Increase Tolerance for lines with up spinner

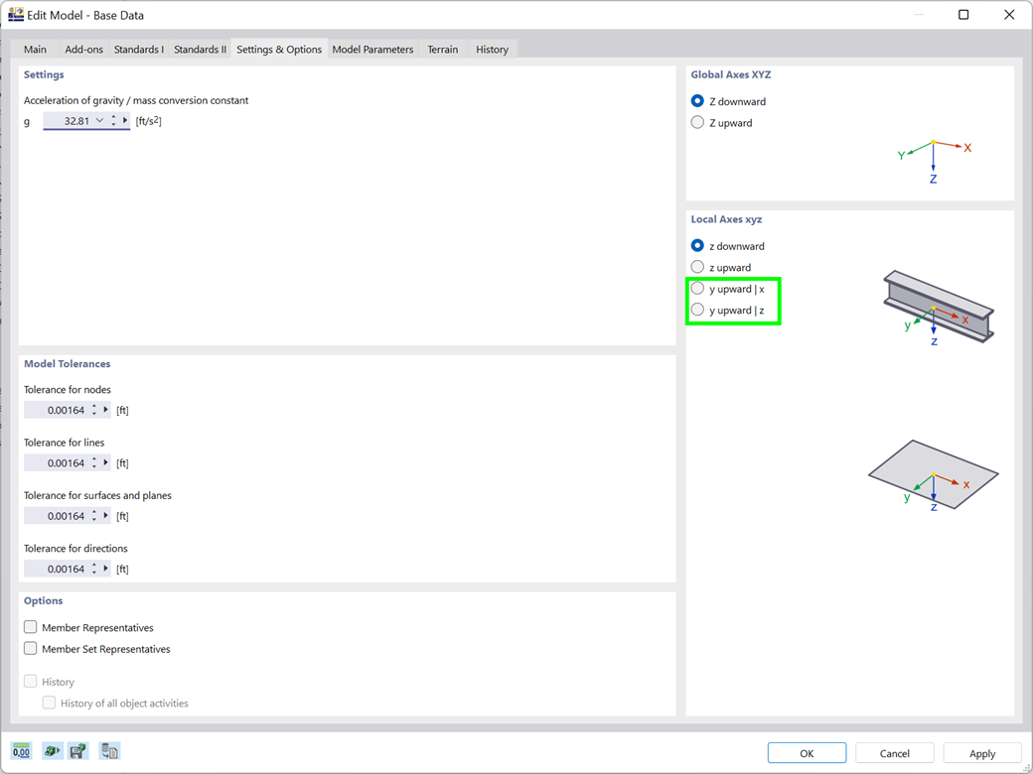[x=94, y=459]
